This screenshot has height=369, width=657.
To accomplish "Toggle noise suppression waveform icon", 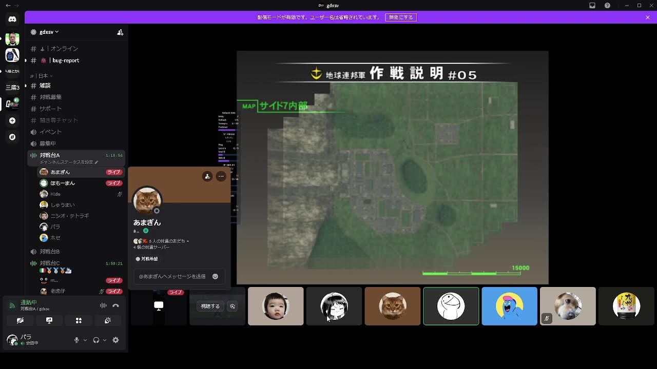I will [103, 305].
